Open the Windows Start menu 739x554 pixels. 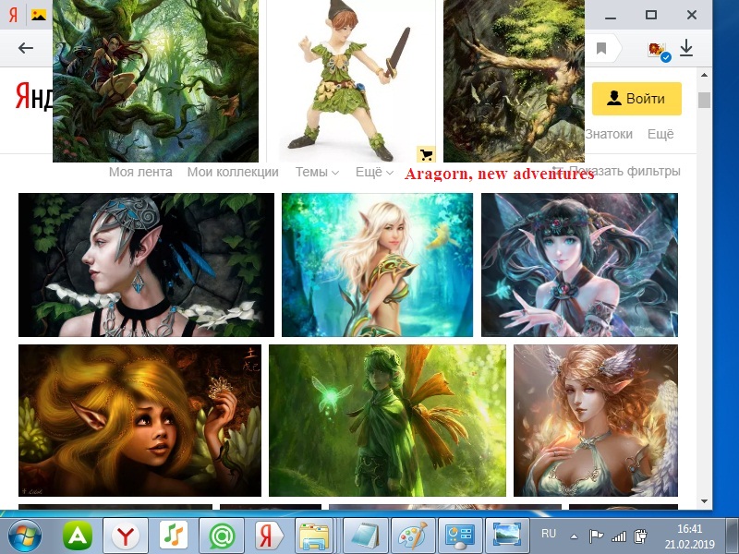pos(25,536)
